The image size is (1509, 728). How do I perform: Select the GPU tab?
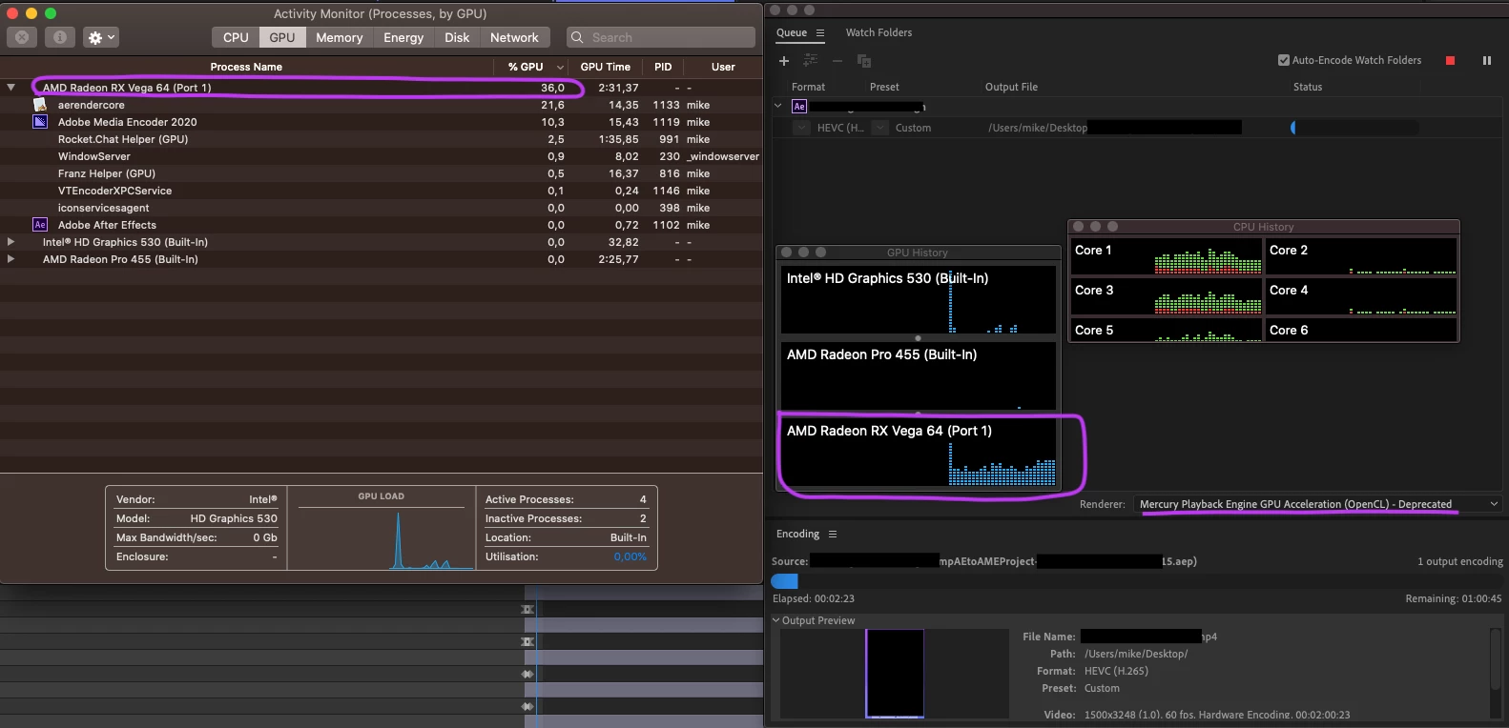pyautogui.click(x=282, y=37)
